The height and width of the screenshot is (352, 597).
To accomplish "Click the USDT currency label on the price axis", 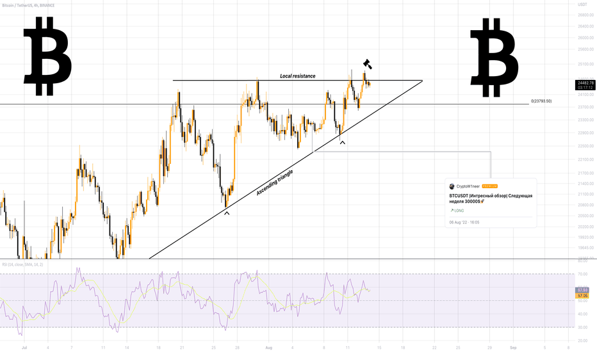I will (582, 4).
